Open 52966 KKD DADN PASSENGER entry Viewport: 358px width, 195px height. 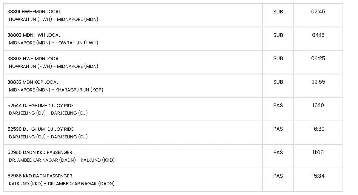40,176
